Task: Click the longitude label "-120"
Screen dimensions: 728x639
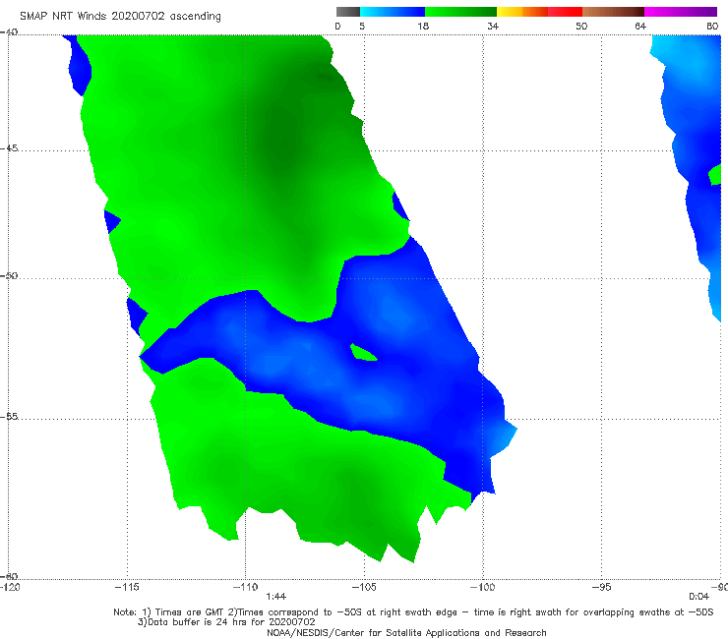Action: coord(10,587)
